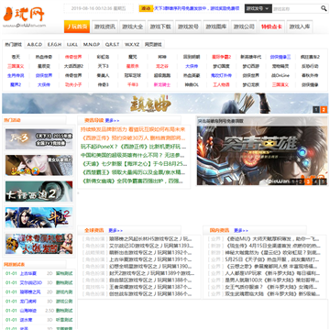Image resolution: width=330 pixels, height=330 pixels.
Task: Open the 游戏大全 navigation item
Action: [133, 27]
